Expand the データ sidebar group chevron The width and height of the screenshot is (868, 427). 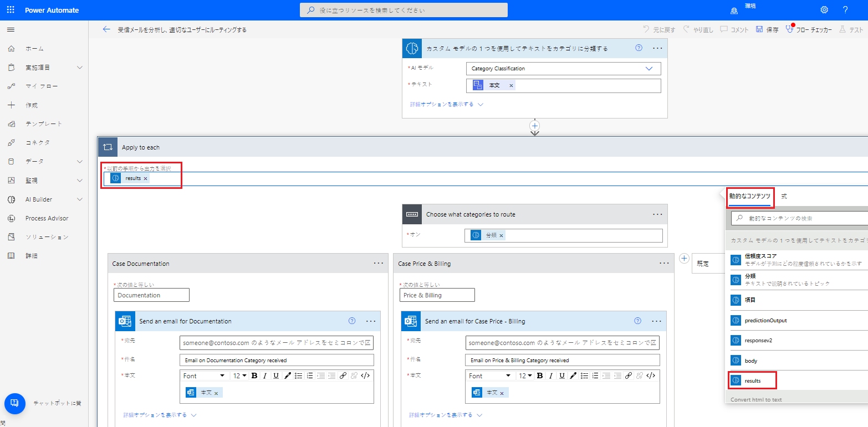[79, 162]
